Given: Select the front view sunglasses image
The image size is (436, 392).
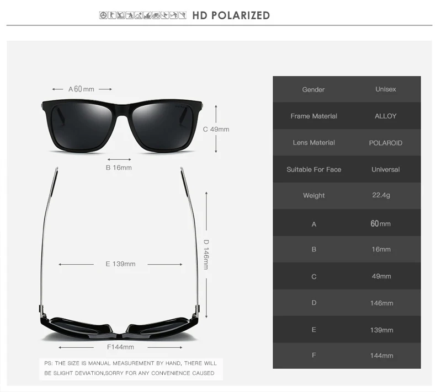Looking at the screenshot, I should [123, 126].
